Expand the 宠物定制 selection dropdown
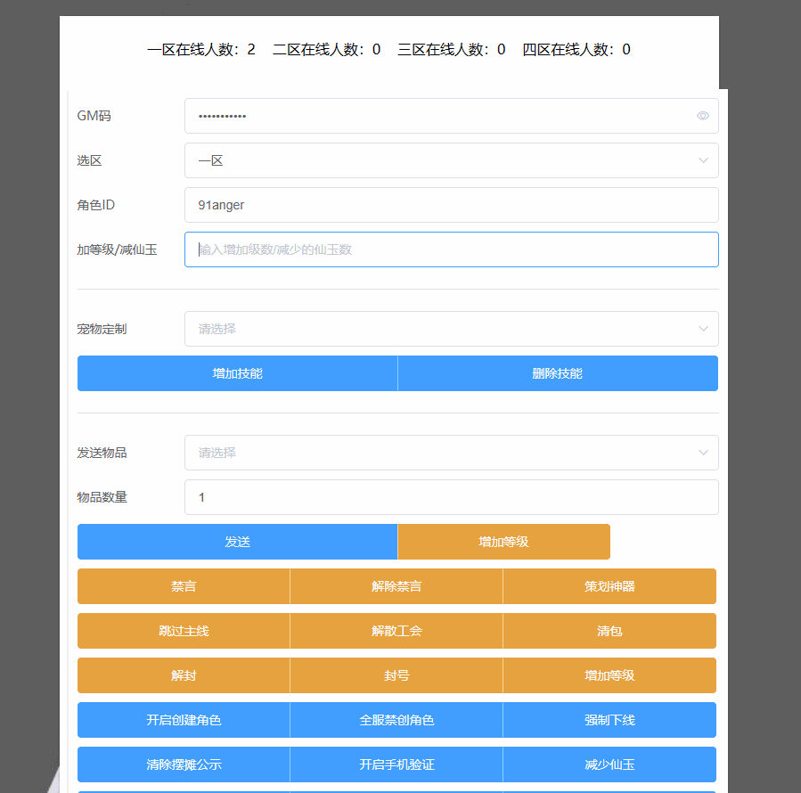801x793 pixels. pos(451,329)
